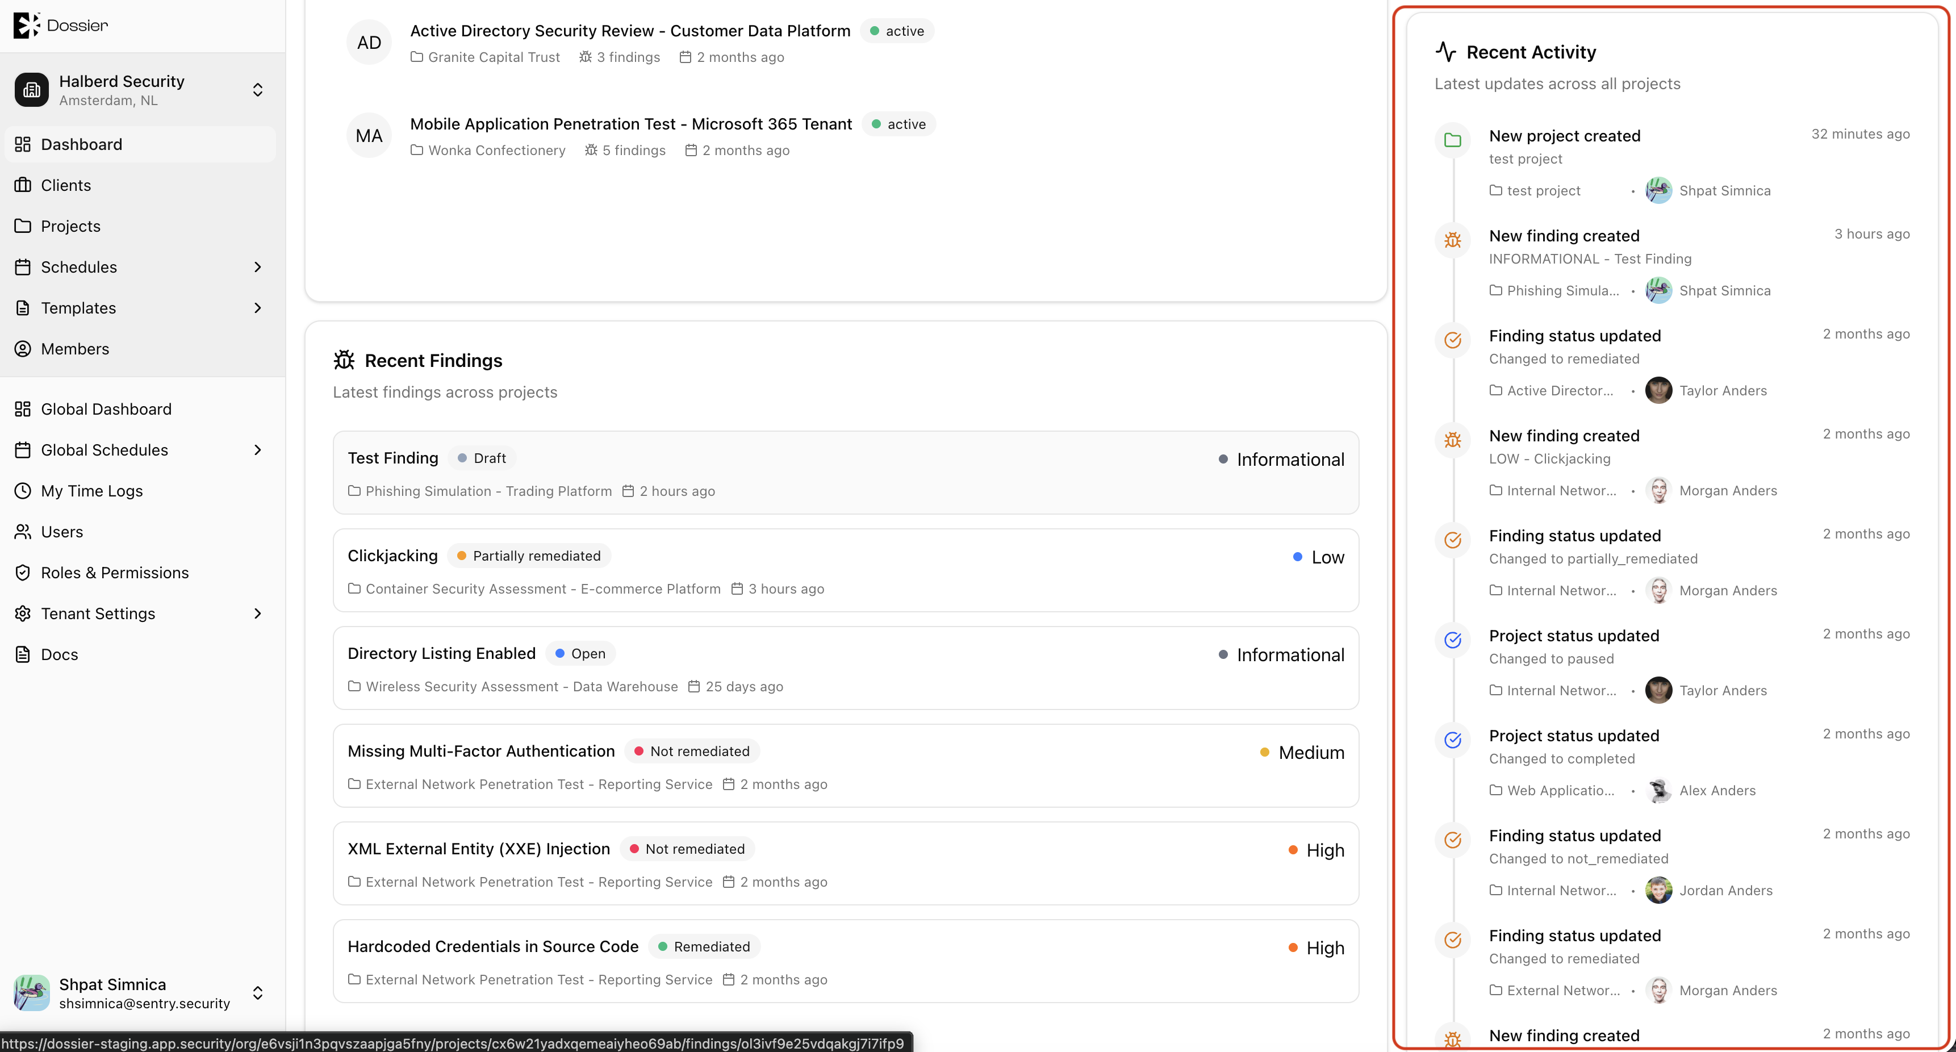The width and height of the screenshot is (1956, 1052).
Task: Click Jordan Anders' avatar in activity feed
Action: tap(1658, 891)
